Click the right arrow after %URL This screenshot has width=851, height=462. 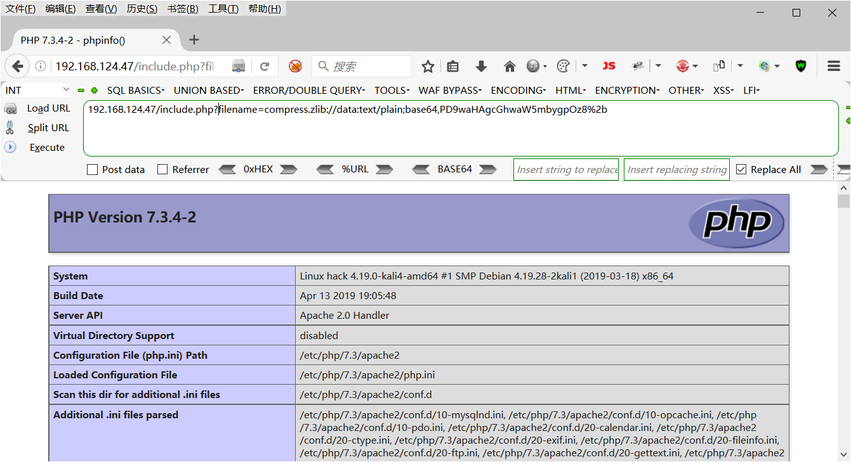point(385,169)
